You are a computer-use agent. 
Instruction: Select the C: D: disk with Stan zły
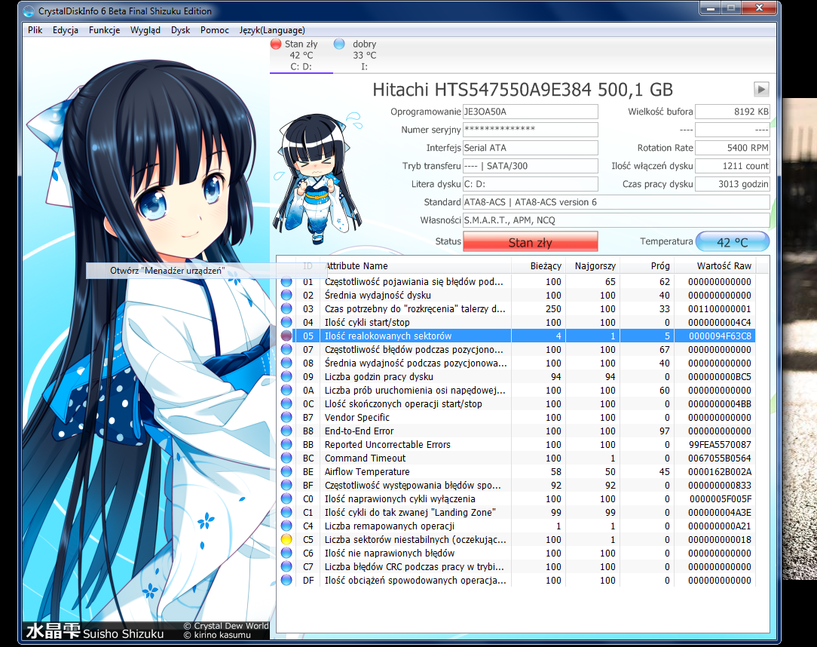pos(301,55)
